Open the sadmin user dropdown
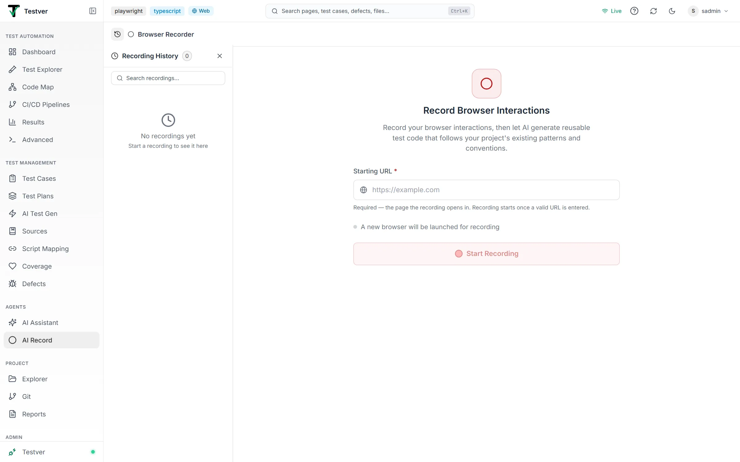Viewport: 740px width, 462px height. click(708, 11)
